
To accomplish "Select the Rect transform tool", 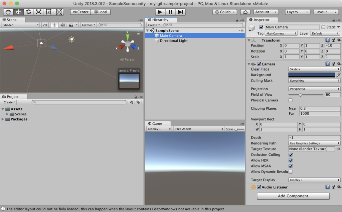I will pyautogui.click(x=48, y=12).
